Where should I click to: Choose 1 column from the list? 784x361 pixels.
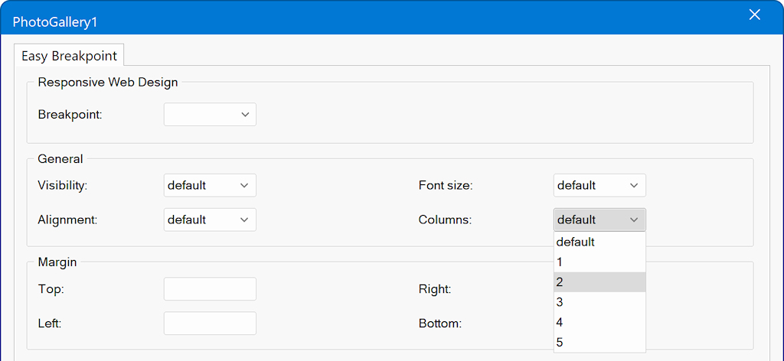(599, 262)
